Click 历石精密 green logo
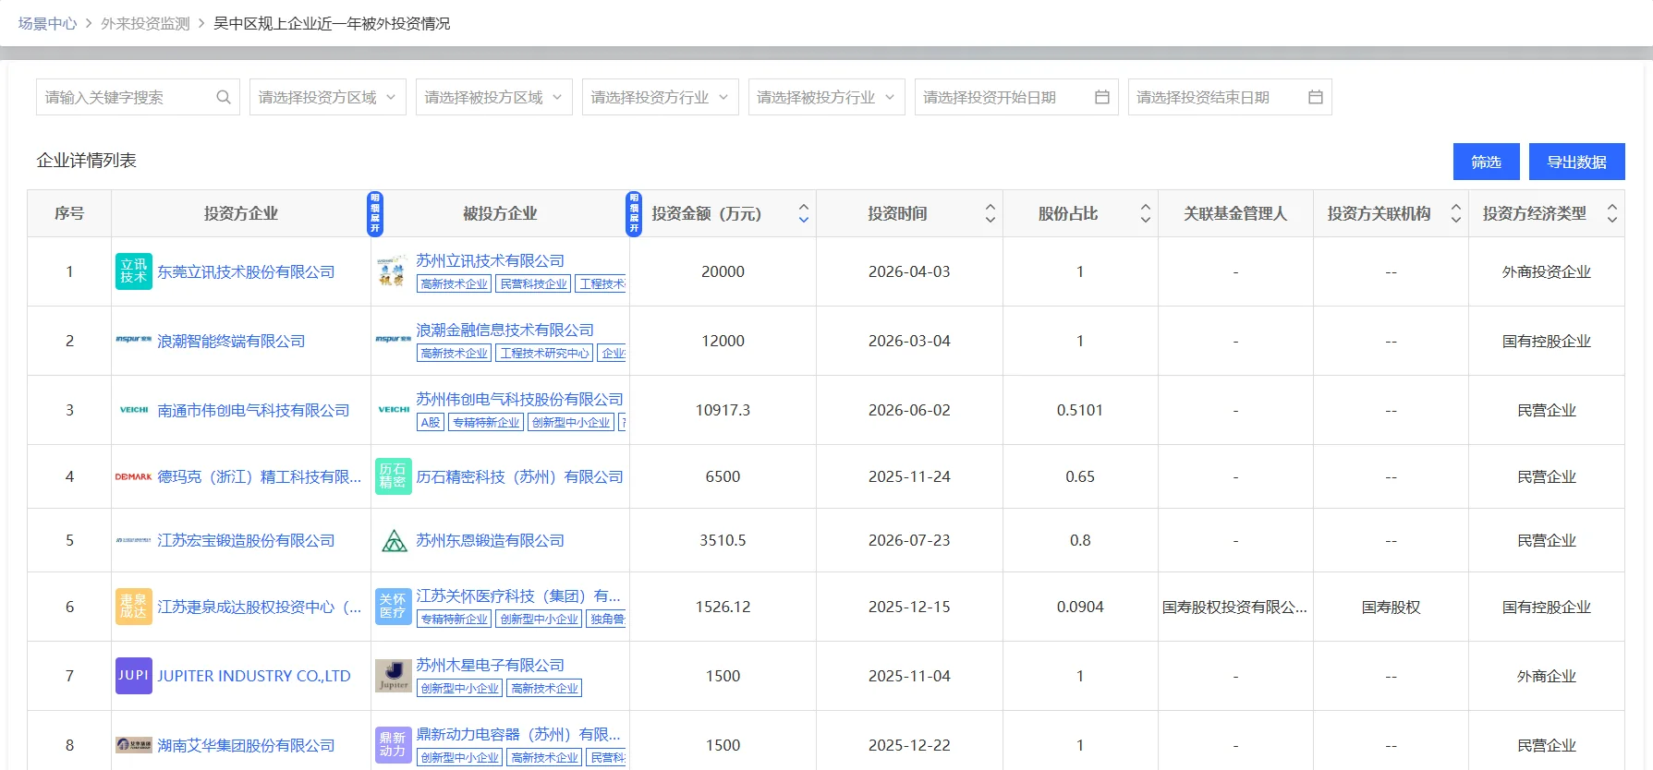The height and width of the screenshot is (770, 1653). click(394, 476)
